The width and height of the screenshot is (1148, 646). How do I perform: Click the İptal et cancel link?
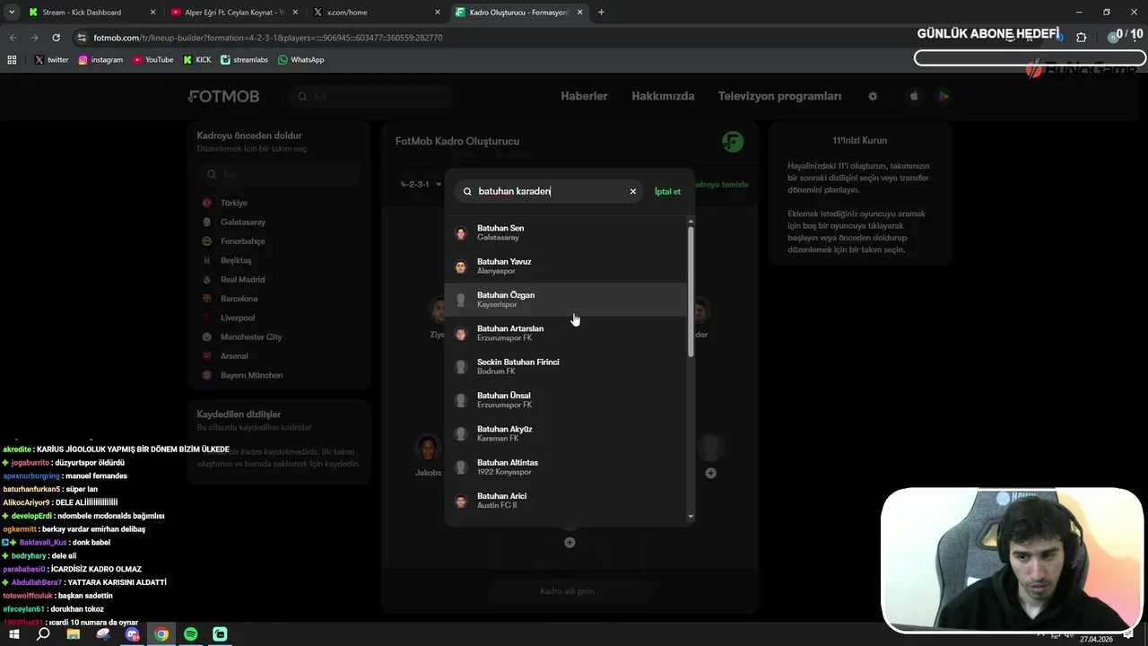point(667,191)
